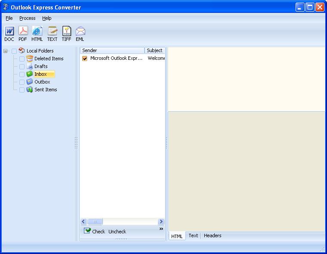Toggle the Outbox folder checkbox
327x254 pixels.
click(22, 82)
